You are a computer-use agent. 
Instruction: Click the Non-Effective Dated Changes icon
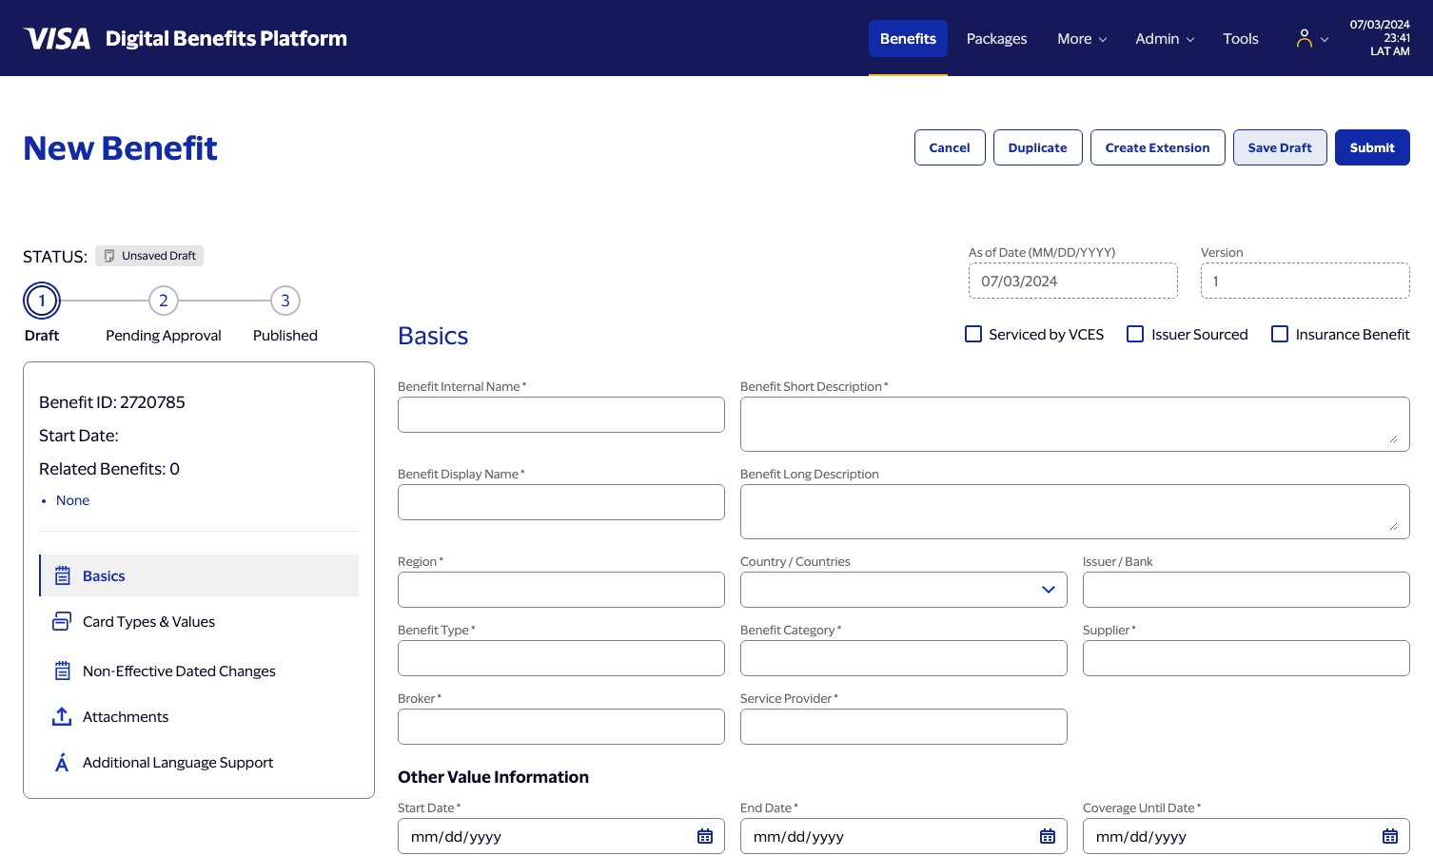click(x=63, y=671)
